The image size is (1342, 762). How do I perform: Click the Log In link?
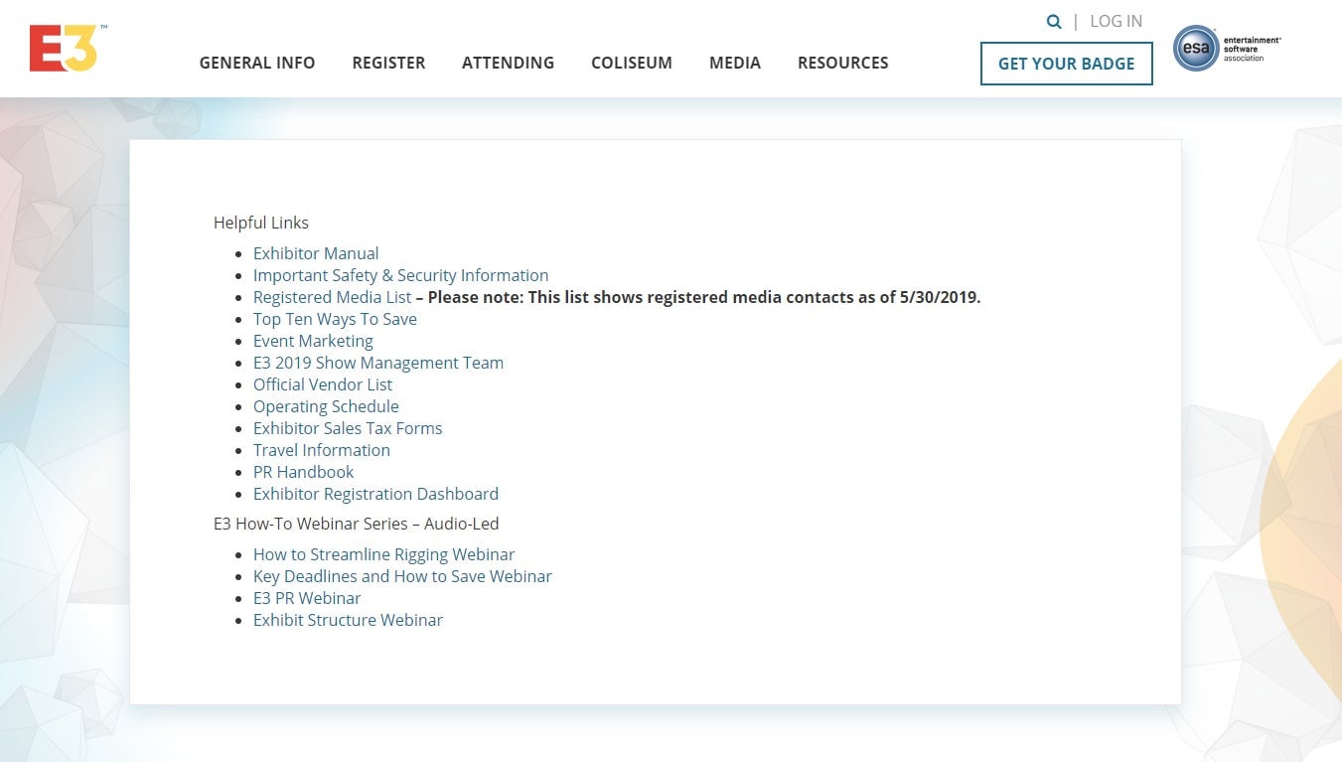(x=1116, y=22)
